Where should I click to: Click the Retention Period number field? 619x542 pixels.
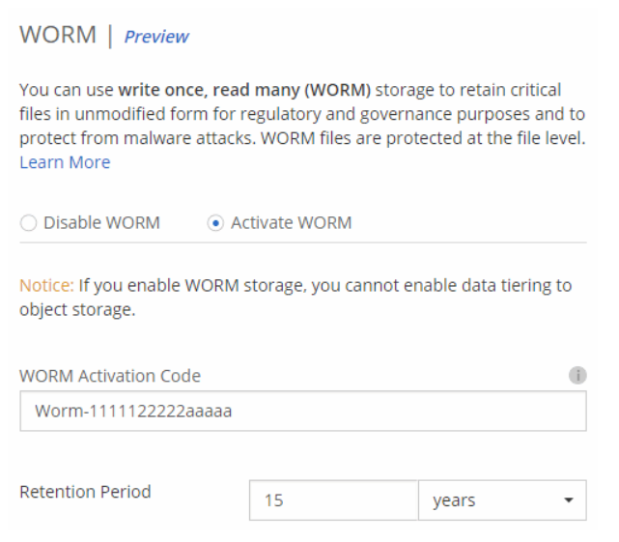click(x=333, y=501)
